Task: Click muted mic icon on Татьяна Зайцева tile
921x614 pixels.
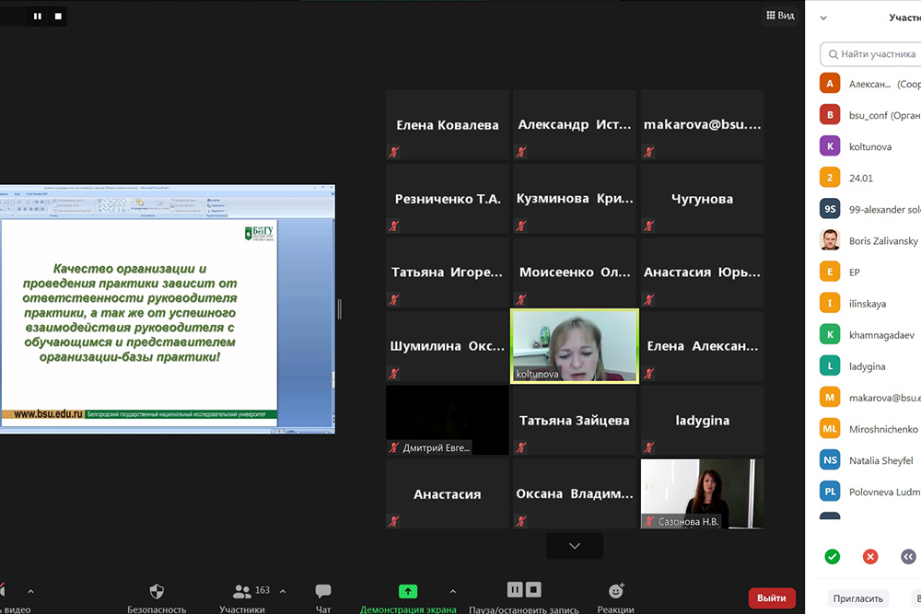Action: [x=521, y=447]
